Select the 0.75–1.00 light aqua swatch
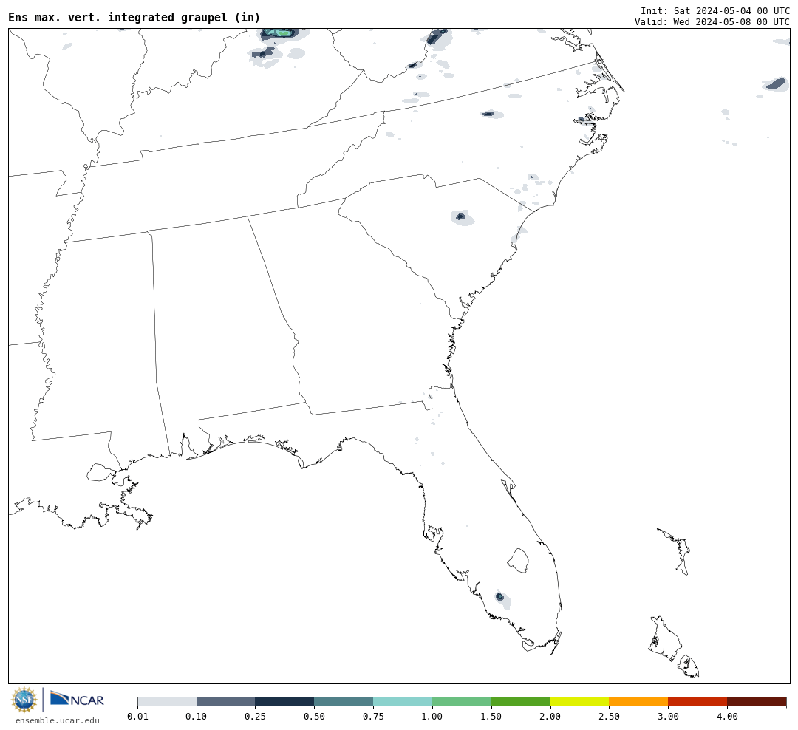This screenshot has width=798, height=730. (403, 701)
